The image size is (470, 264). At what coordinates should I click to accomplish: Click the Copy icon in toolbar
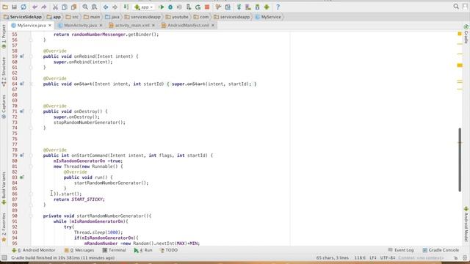[x=65, y=7]
